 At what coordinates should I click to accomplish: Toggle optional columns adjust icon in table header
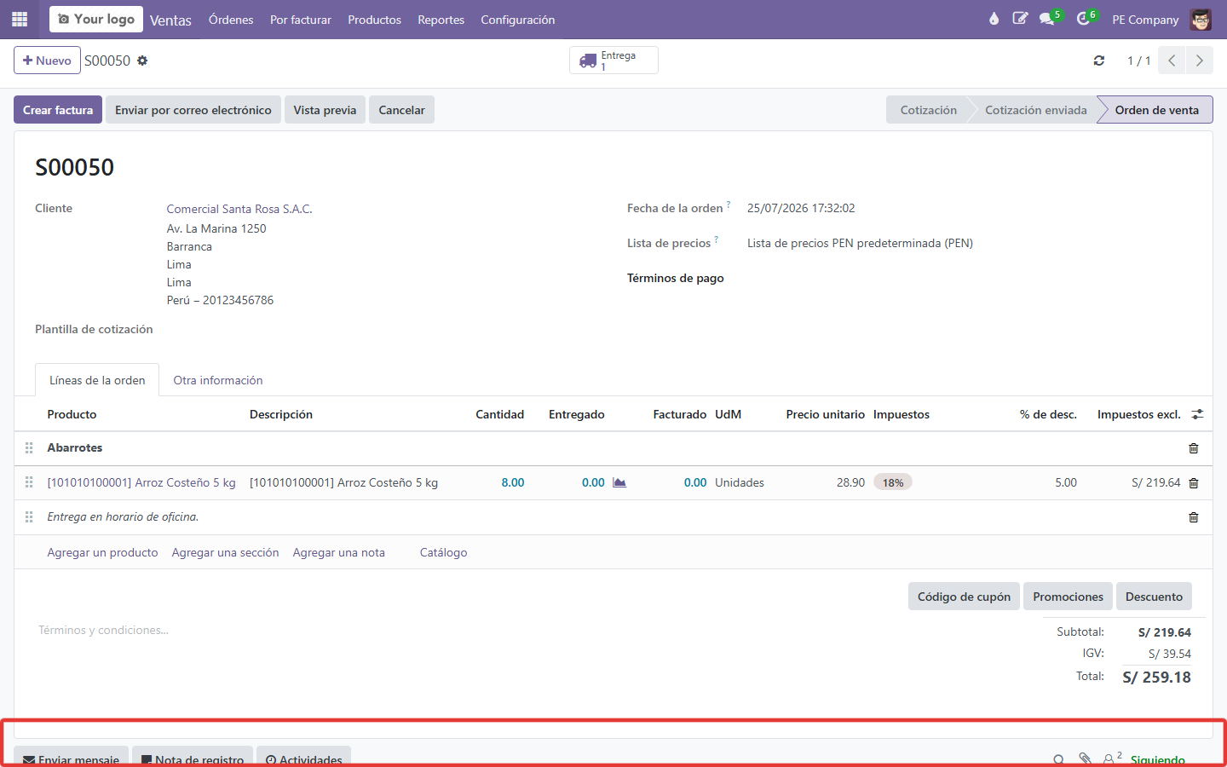coord(1197,414)
